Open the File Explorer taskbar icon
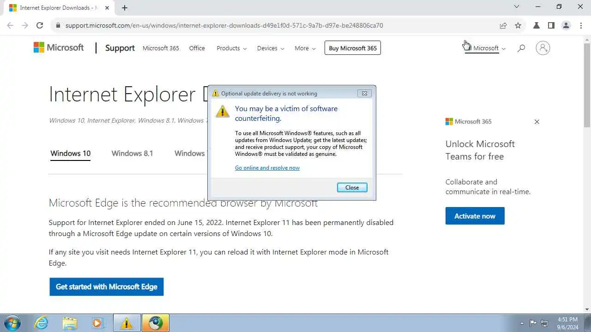Image resolution: width=591 pixels, height=332 pixels. pyautogui.click(x=70, y=323)
